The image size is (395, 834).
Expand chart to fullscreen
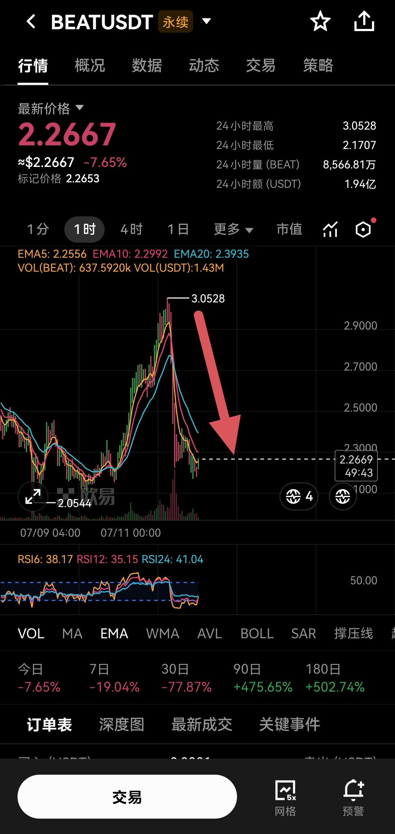tap(33, 496)
